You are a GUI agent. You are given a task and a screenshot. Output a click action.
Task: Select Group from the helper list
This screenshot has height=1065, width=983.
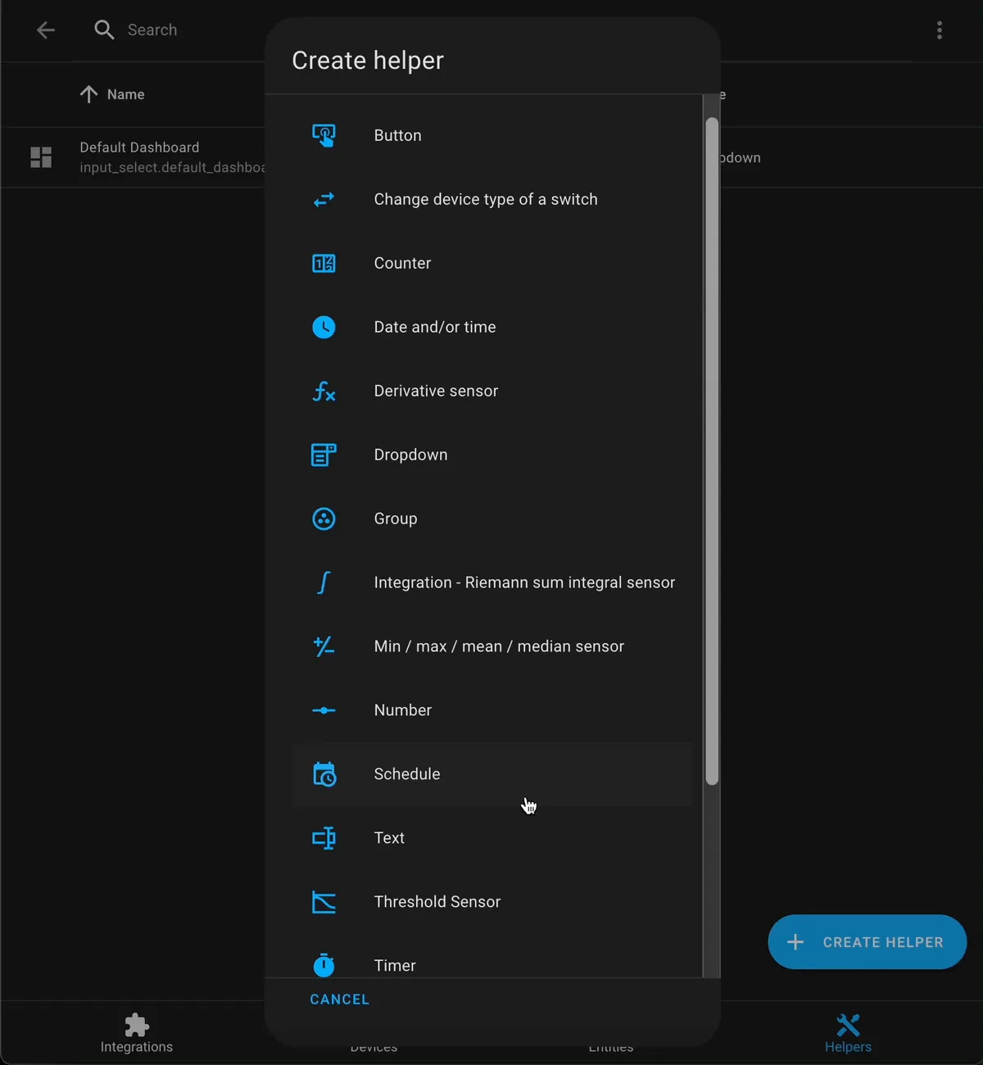(492, 519)
